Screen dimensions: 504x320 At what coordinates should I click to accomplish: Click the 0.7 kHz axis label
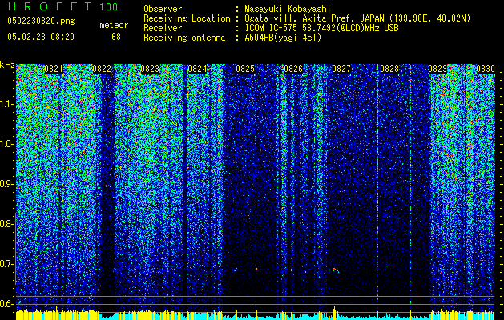point(7,264)
